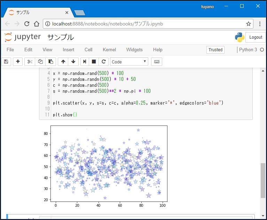Close the サンプル browser tab
This screenshot has height=220, width=267.
[x=67, y=13]
